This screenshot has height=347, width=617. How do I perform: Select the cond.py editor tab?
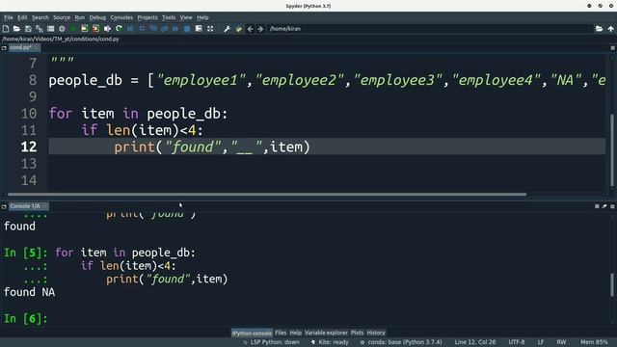pyautogui.click(x=24, y=47)
